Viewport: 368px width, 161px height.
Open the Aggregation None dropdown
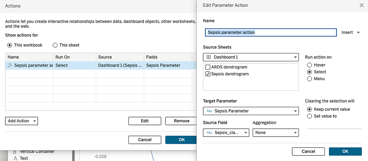276,132
